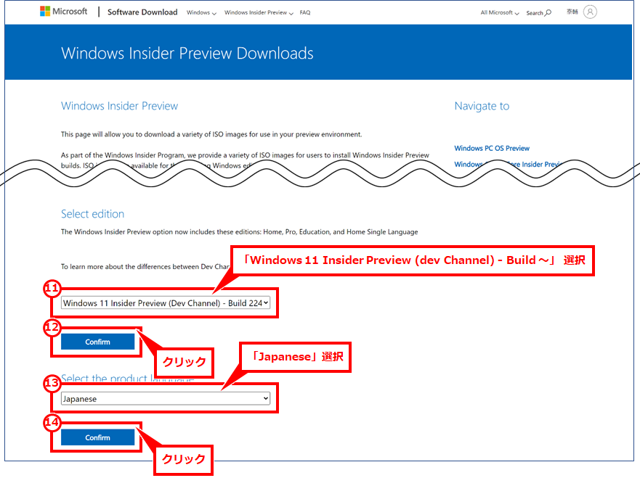Expand the Windows menu in the header
This screenshot has height=478, width=640.
click(x=201, y=12)
